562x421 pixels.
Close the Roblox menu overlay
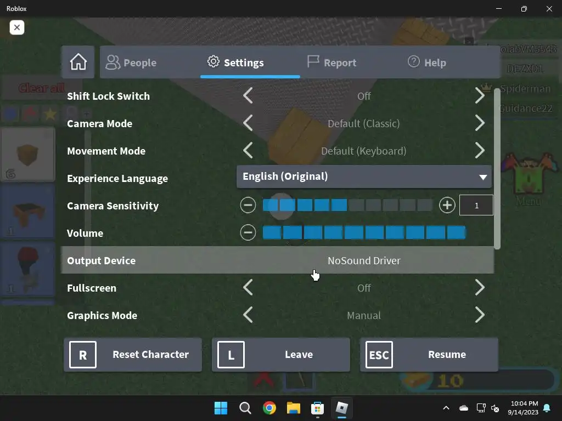17,27
